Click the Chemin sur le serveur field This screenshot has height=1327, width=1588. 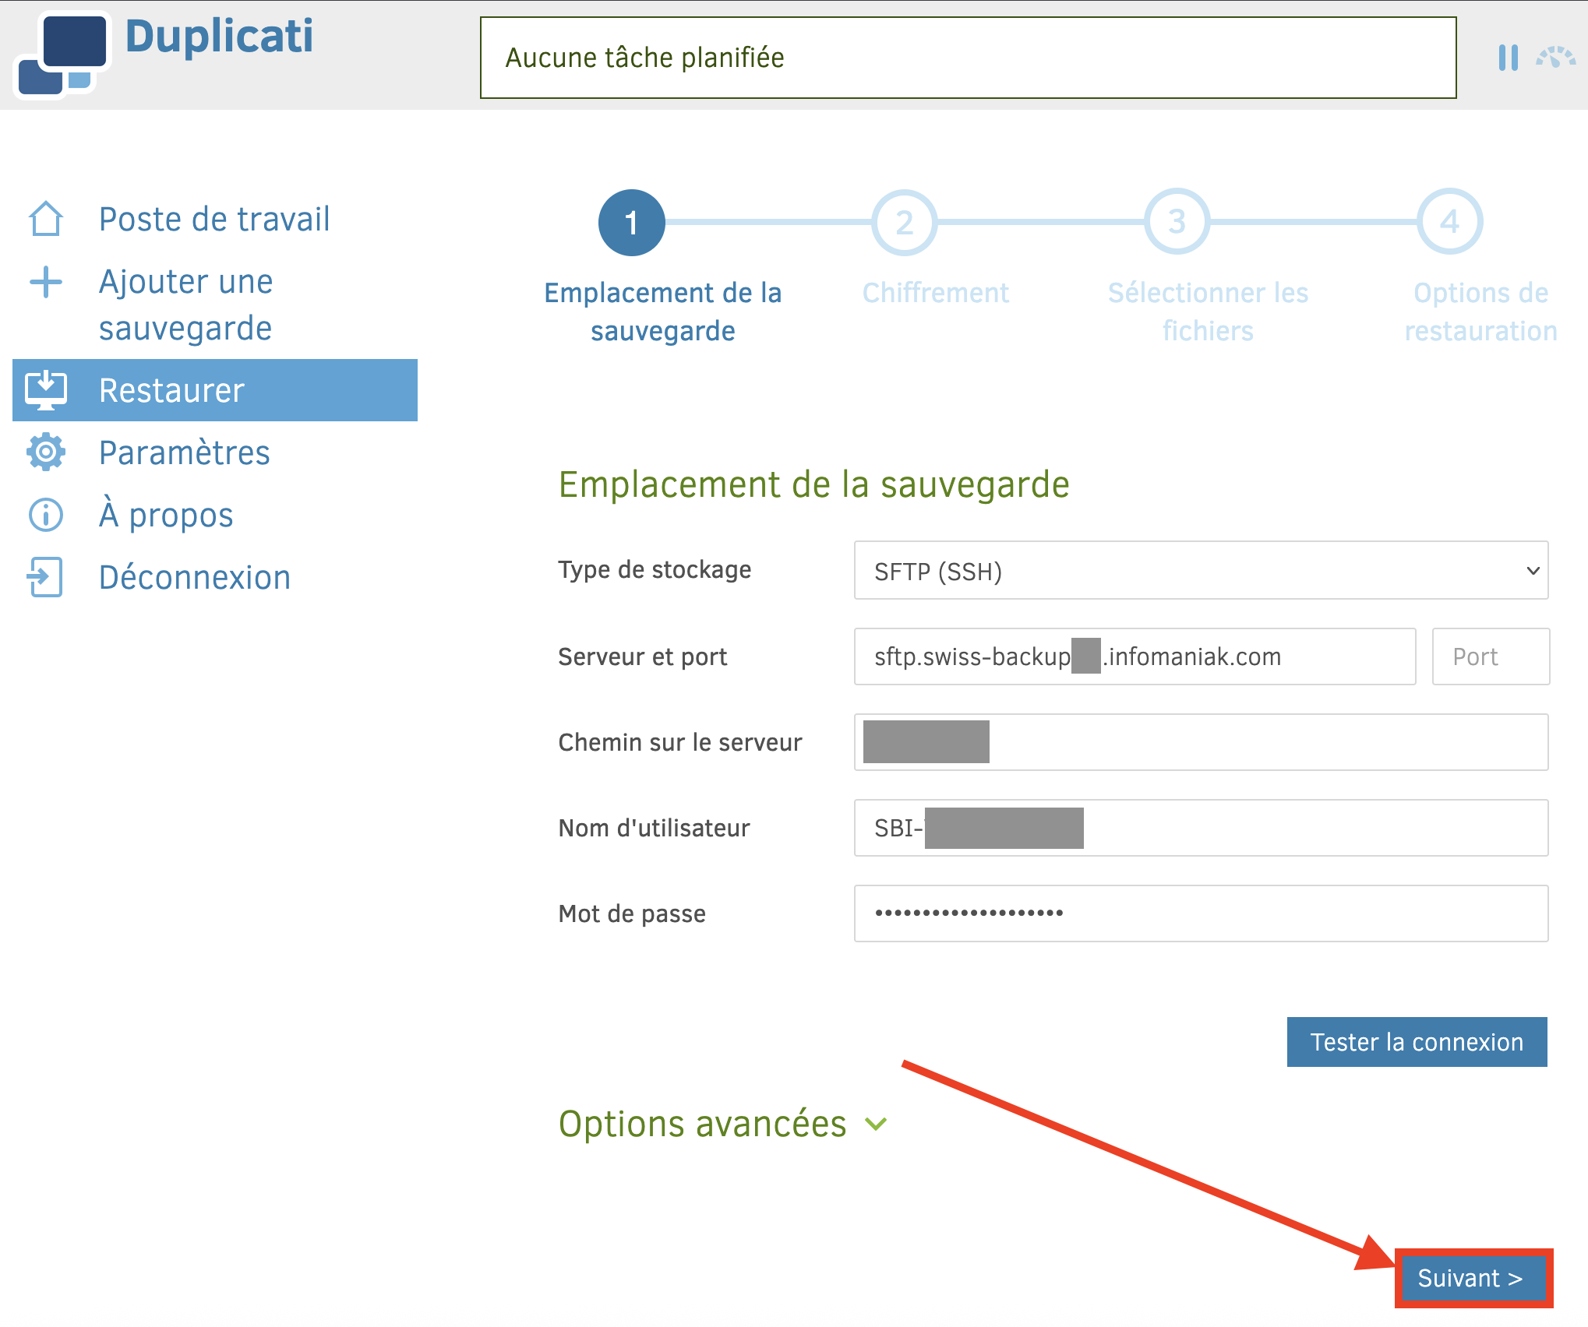click(x=1201, y=742)
